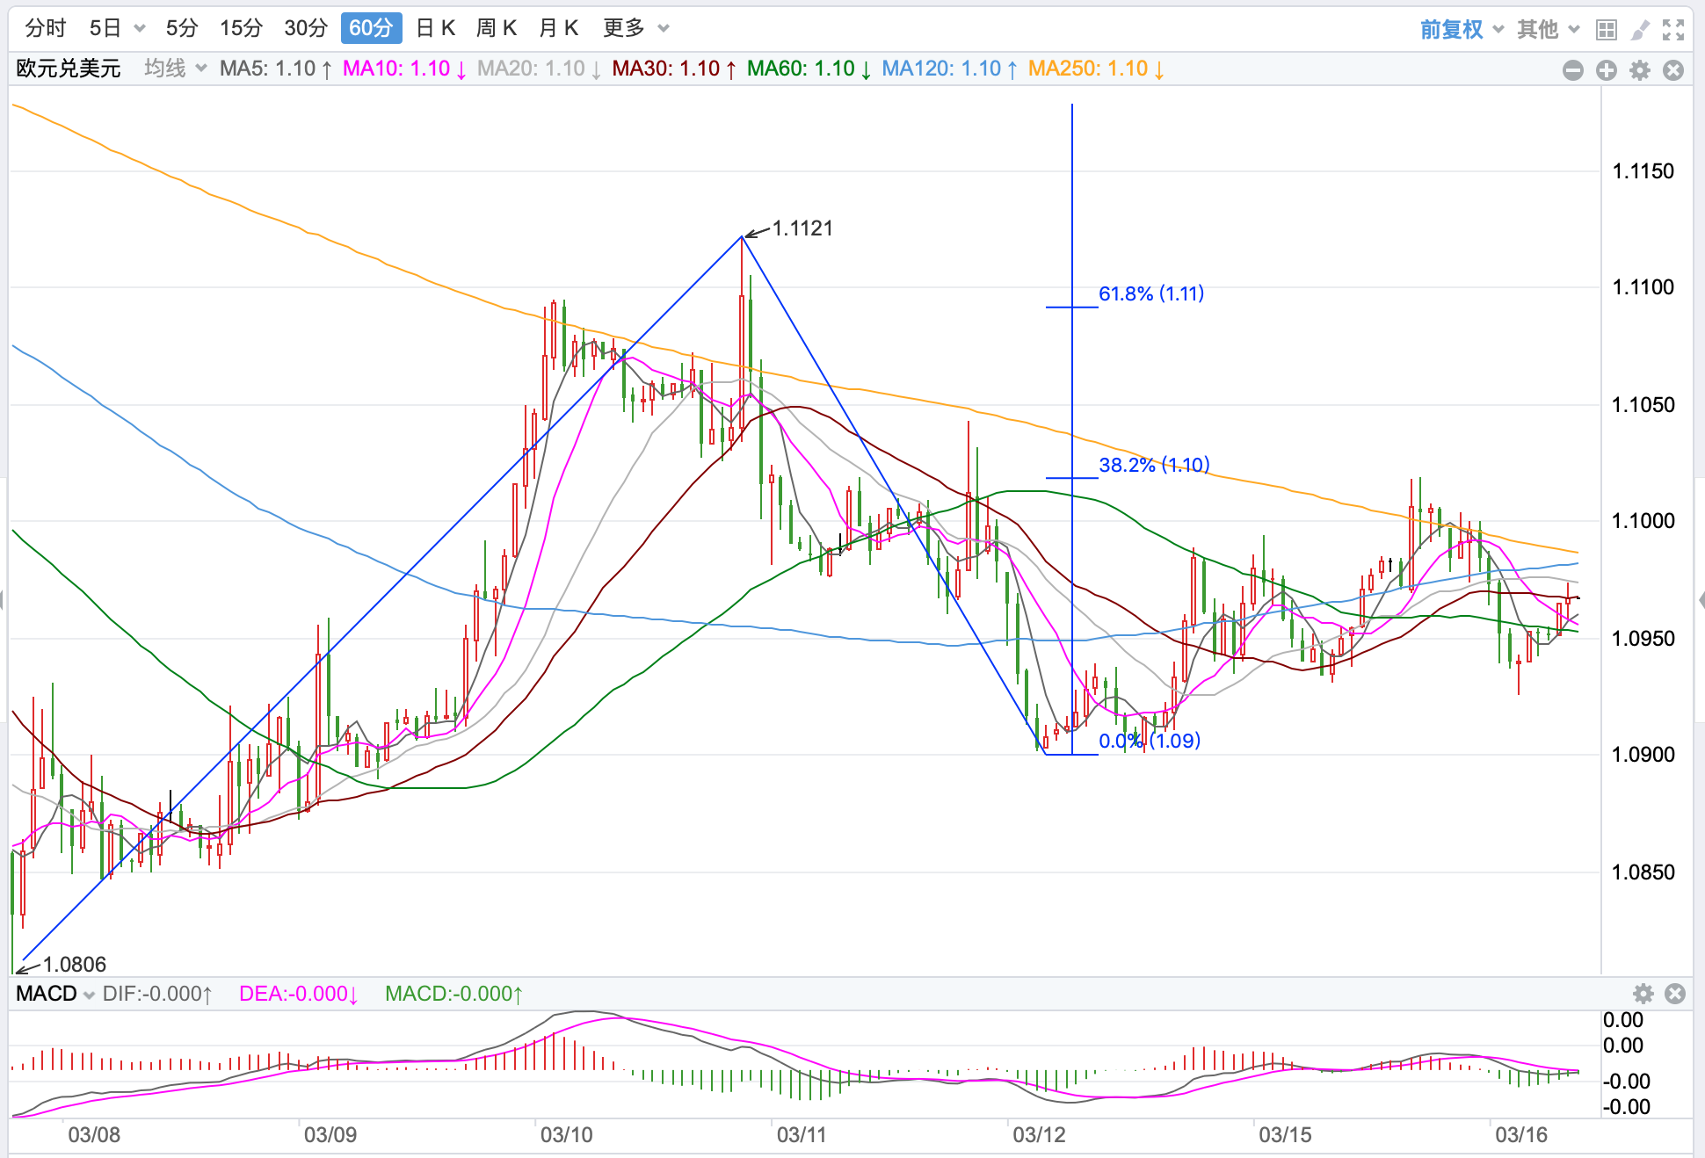Image resolution: width=1705 pixels, height=1158 pixels.
Task: Click the 61.8% Fibonacci level label
Action: point(1150,293)
